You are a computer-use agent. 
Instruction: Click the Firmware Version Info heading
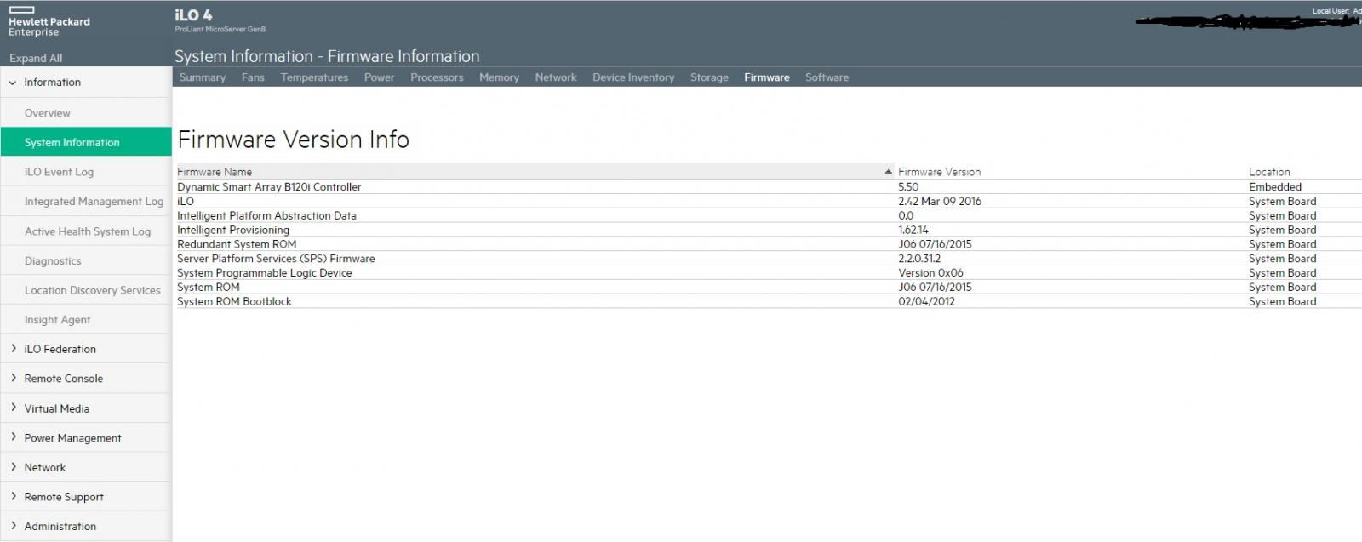[x=294, y=140]
